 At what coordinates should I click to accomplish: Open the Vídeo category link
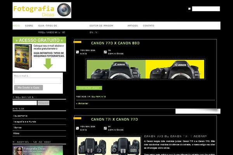(16, 133)
